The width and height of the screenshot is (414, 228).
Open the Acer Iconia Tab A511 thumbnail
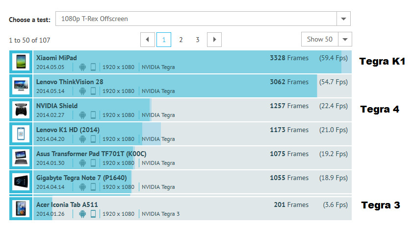21,208
